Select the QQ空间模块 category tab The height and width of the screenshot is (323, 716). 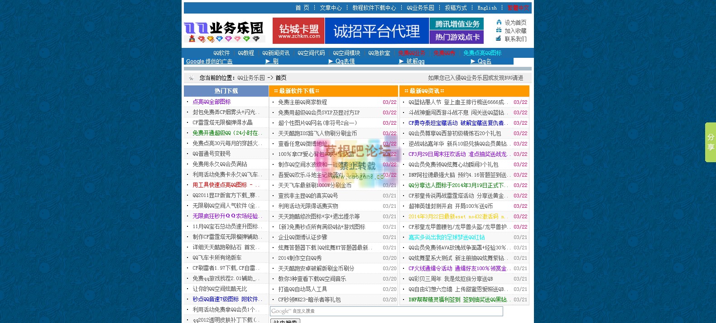[x=346, y=53]
